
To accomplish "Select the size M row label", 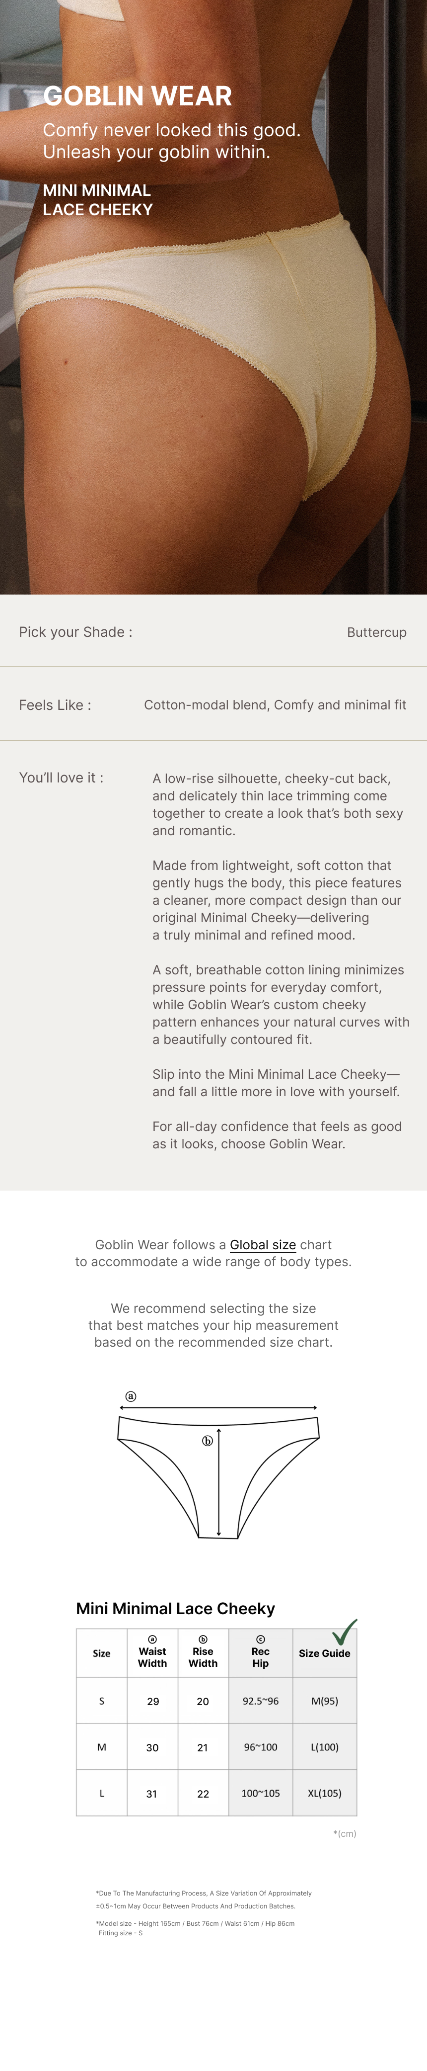I will (x=102, y=1747).
